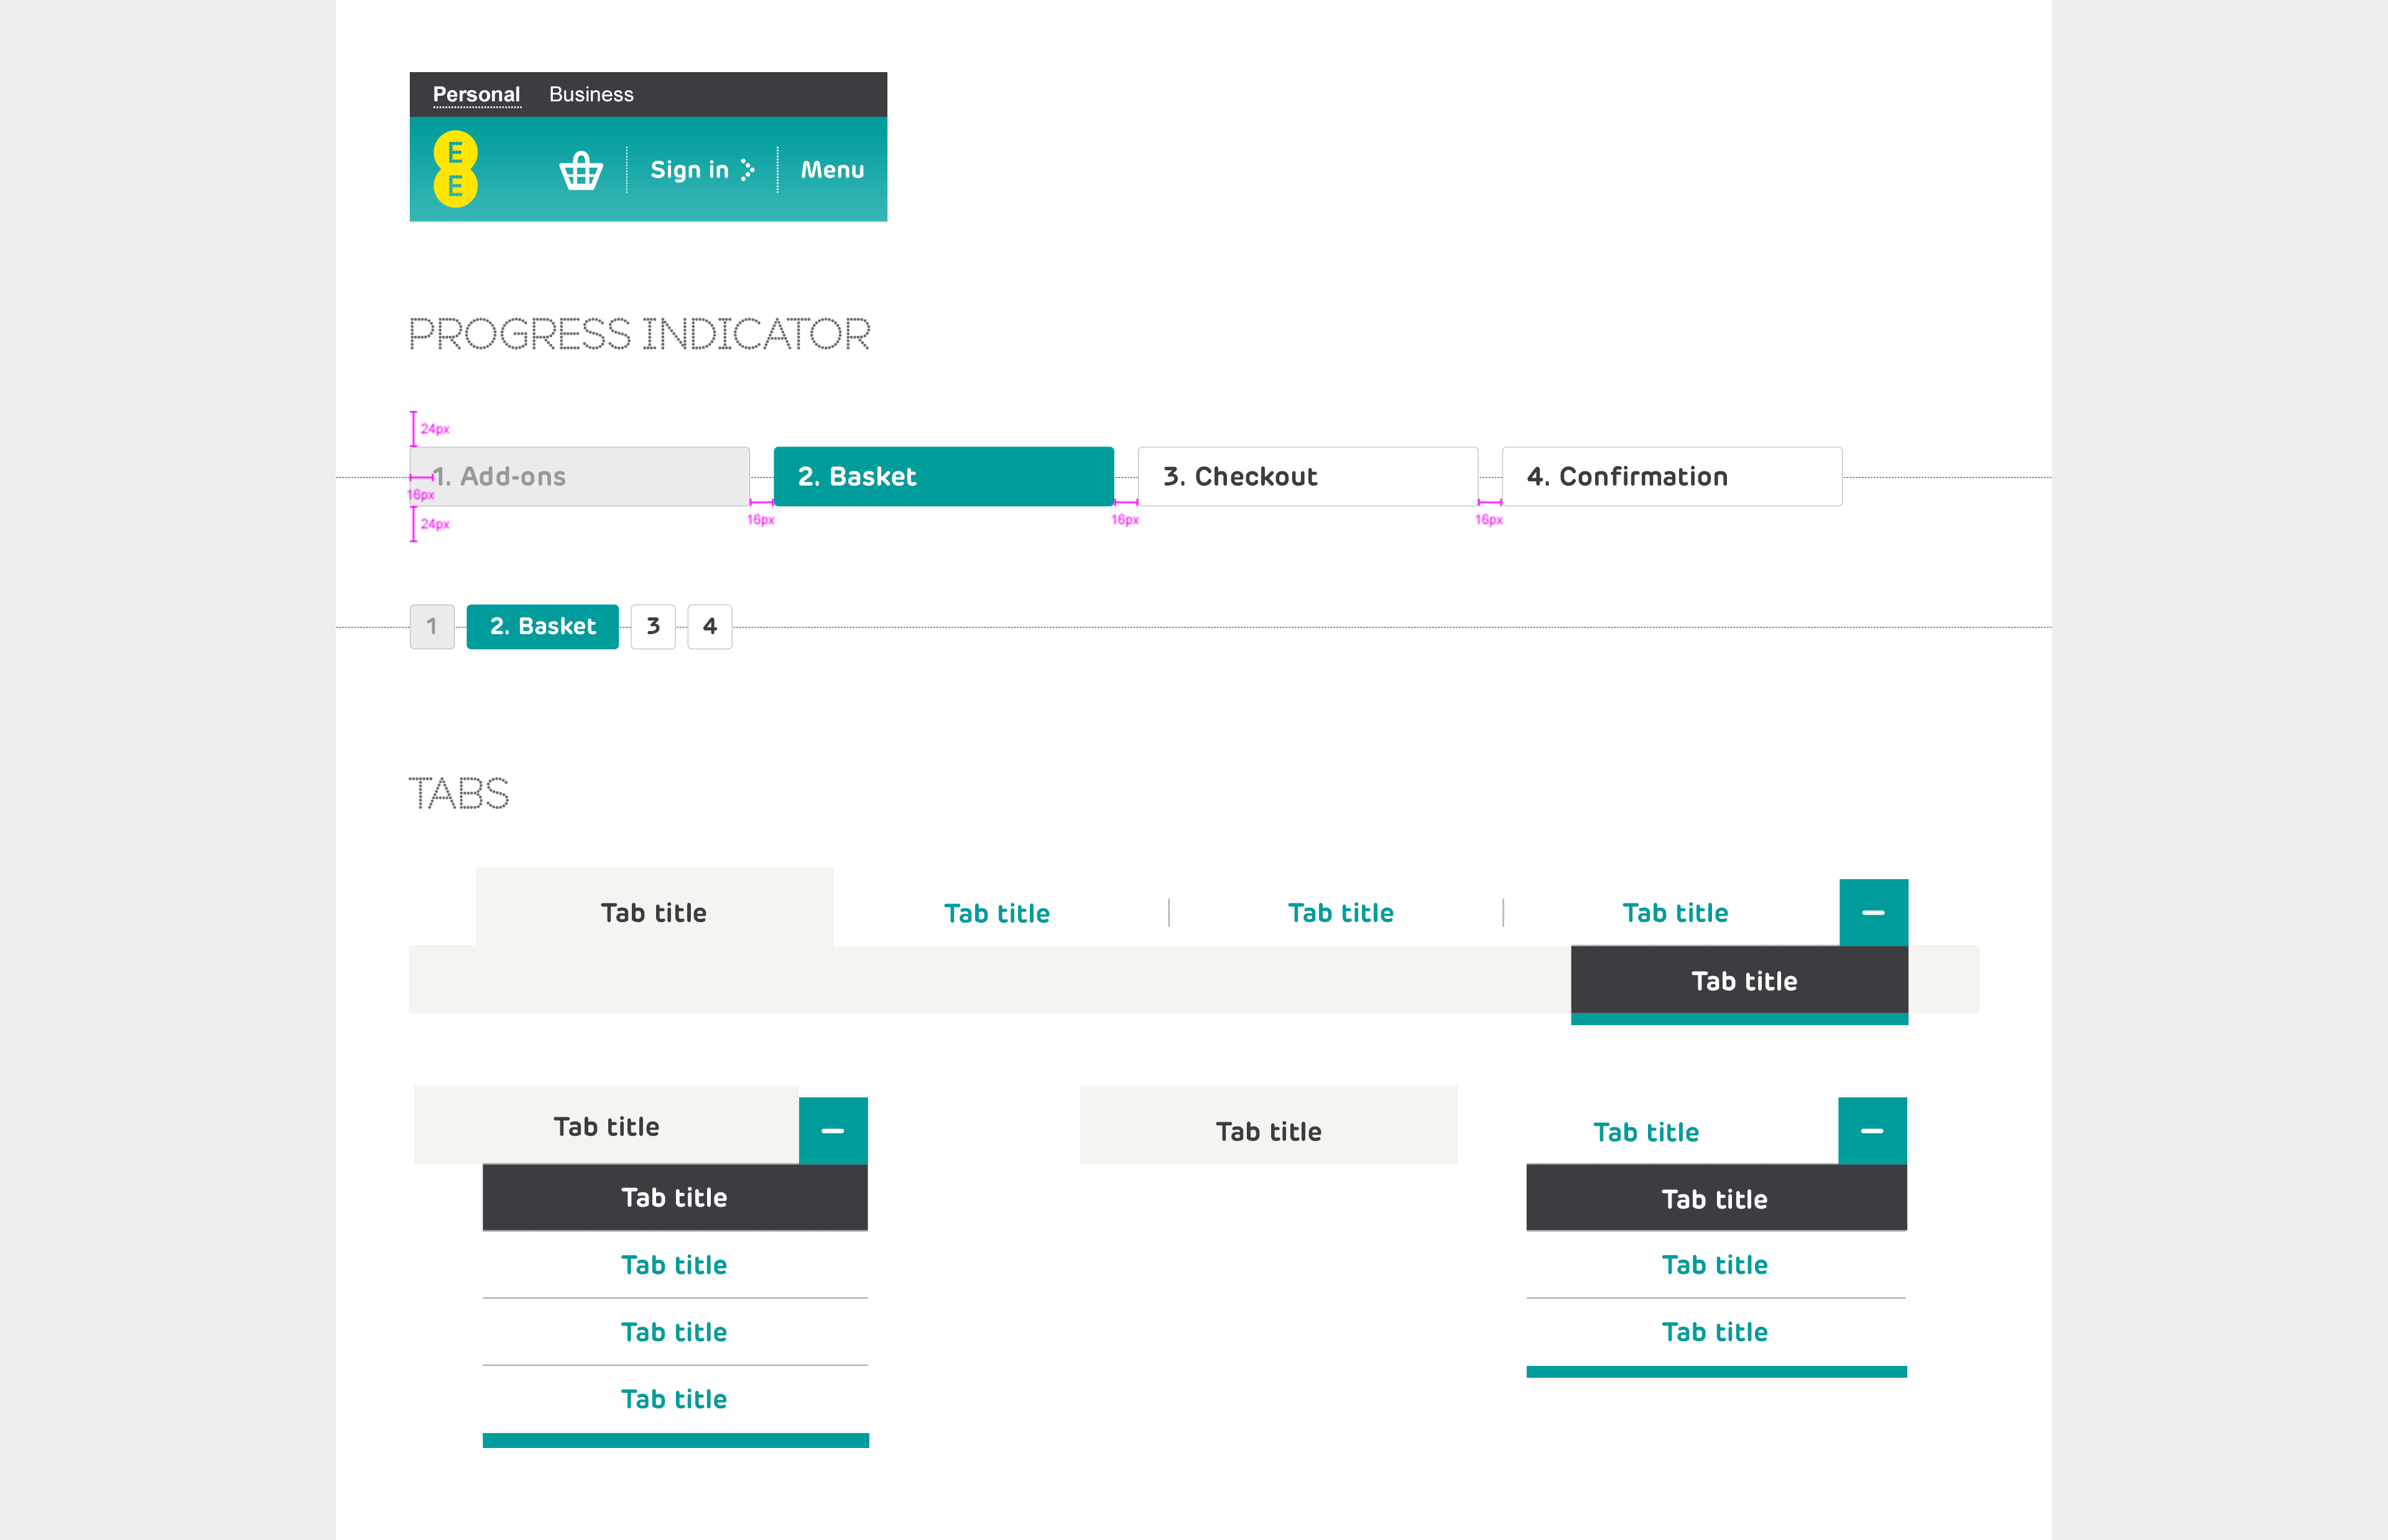2388x1540 pixels.
Task: Click the teal Tab title header of bottom-right dropdown
Action: point(1646,1132)
